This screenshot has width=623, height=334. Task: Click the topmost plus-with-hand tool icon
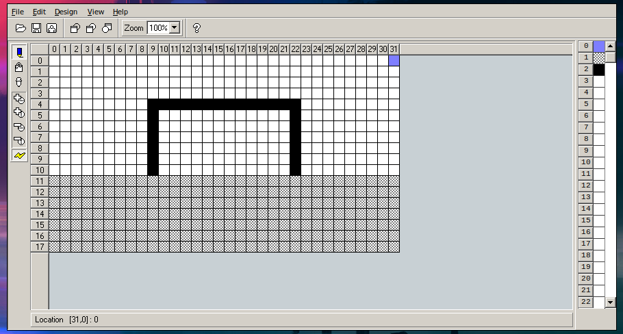20,98
